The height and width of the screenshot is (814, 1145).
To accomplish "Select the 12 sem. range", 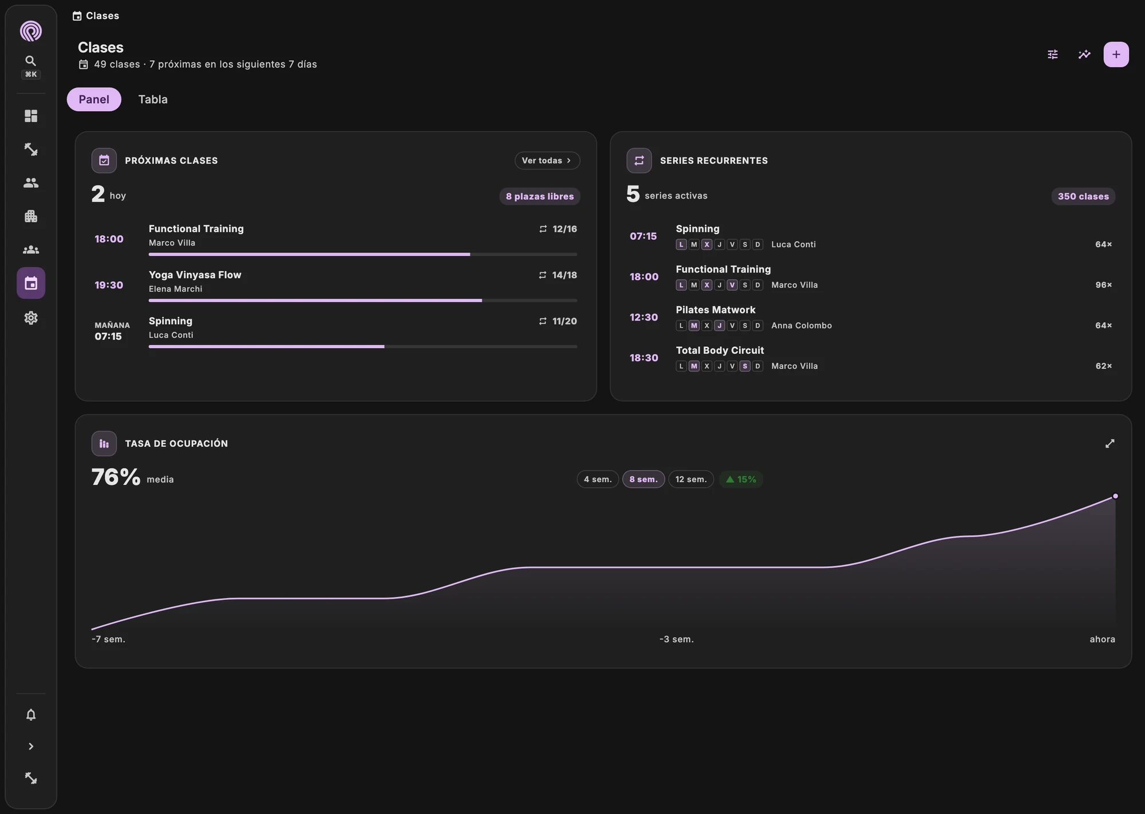I will point(691,479).
